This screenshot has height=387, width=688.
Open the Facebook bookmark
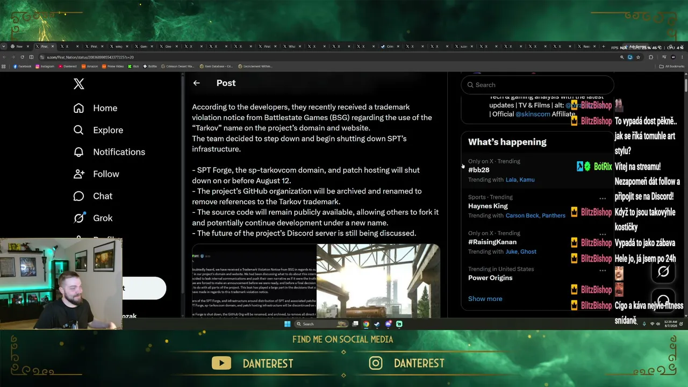(22, 67)
